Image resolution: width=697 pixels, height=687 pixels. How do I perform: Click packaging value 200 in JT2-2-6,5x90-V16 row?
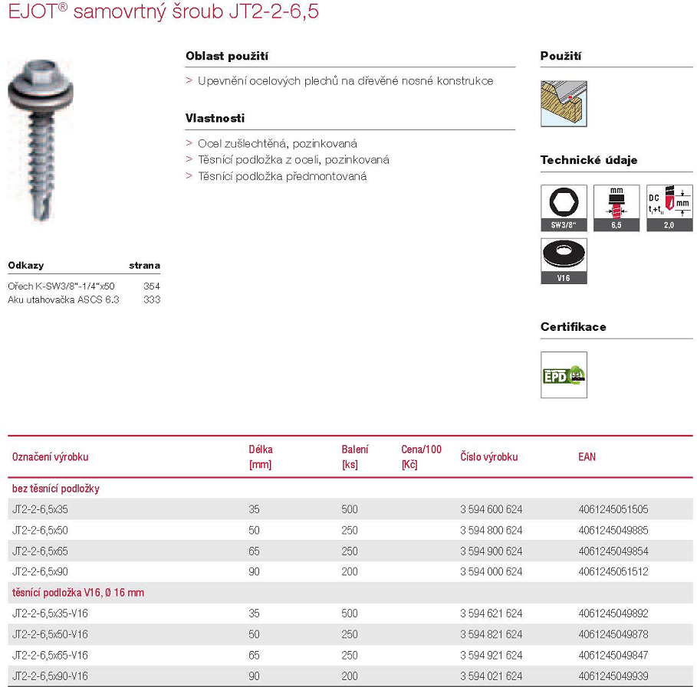pos(350,676)
